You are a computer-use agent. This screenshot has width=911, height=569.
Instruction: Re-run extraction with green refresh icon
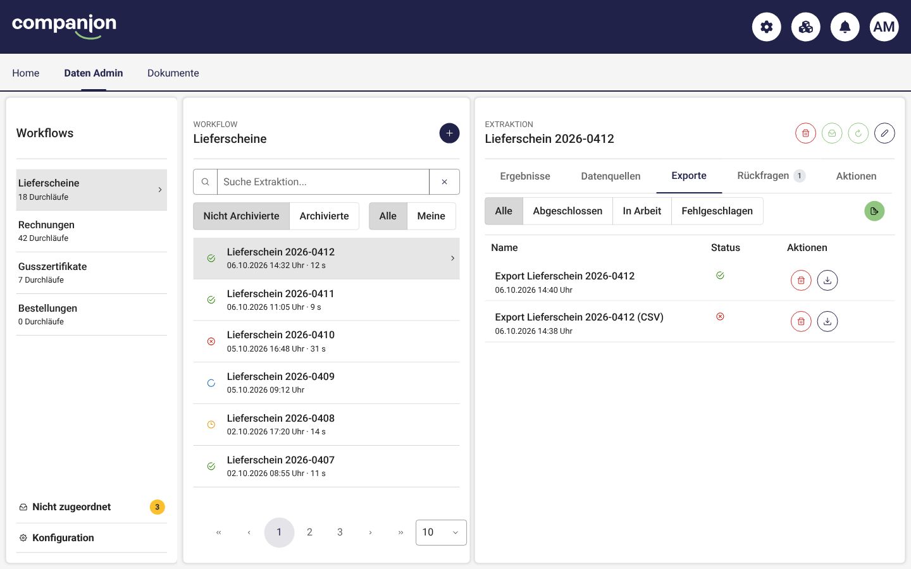point(858,133)
